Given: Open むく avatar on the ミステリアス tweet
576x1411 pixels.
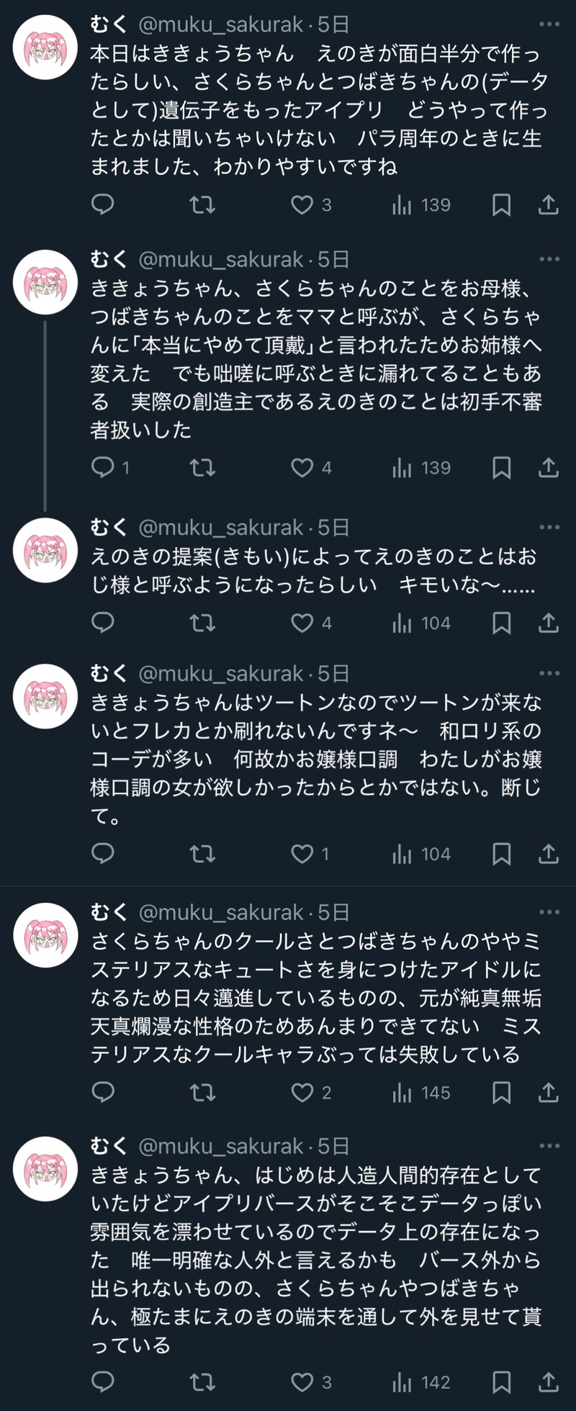Looking at the screenshot, I should pyautogui.click(x=45, y=935).
